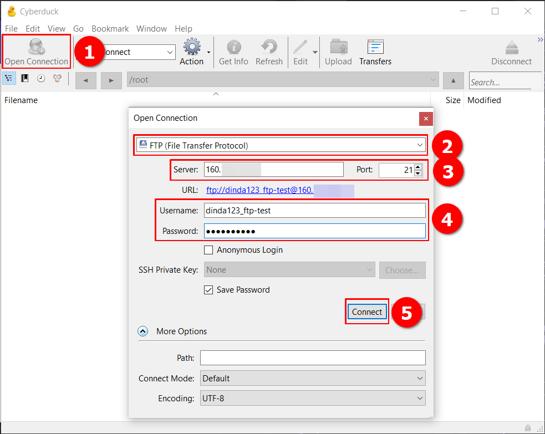Enable the Anonymous Login checkbox
The width and height of the screenshot is (545, 434).
(x=208, y=250)
